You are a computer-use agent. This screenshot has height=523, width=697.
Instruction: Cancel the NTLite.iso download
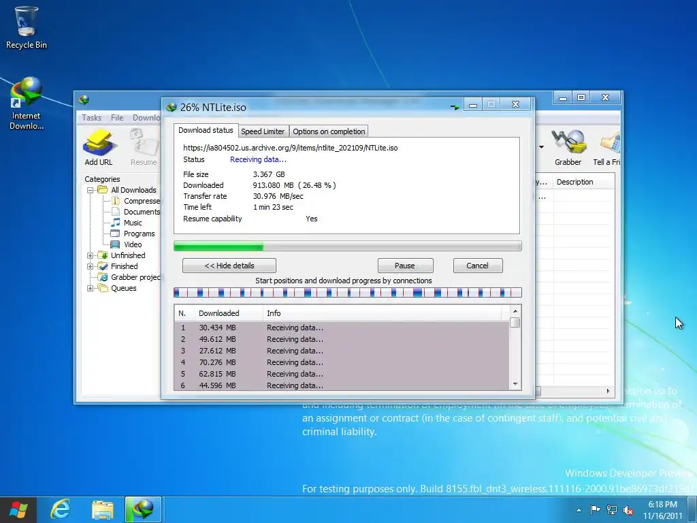[x=477, y=266]
